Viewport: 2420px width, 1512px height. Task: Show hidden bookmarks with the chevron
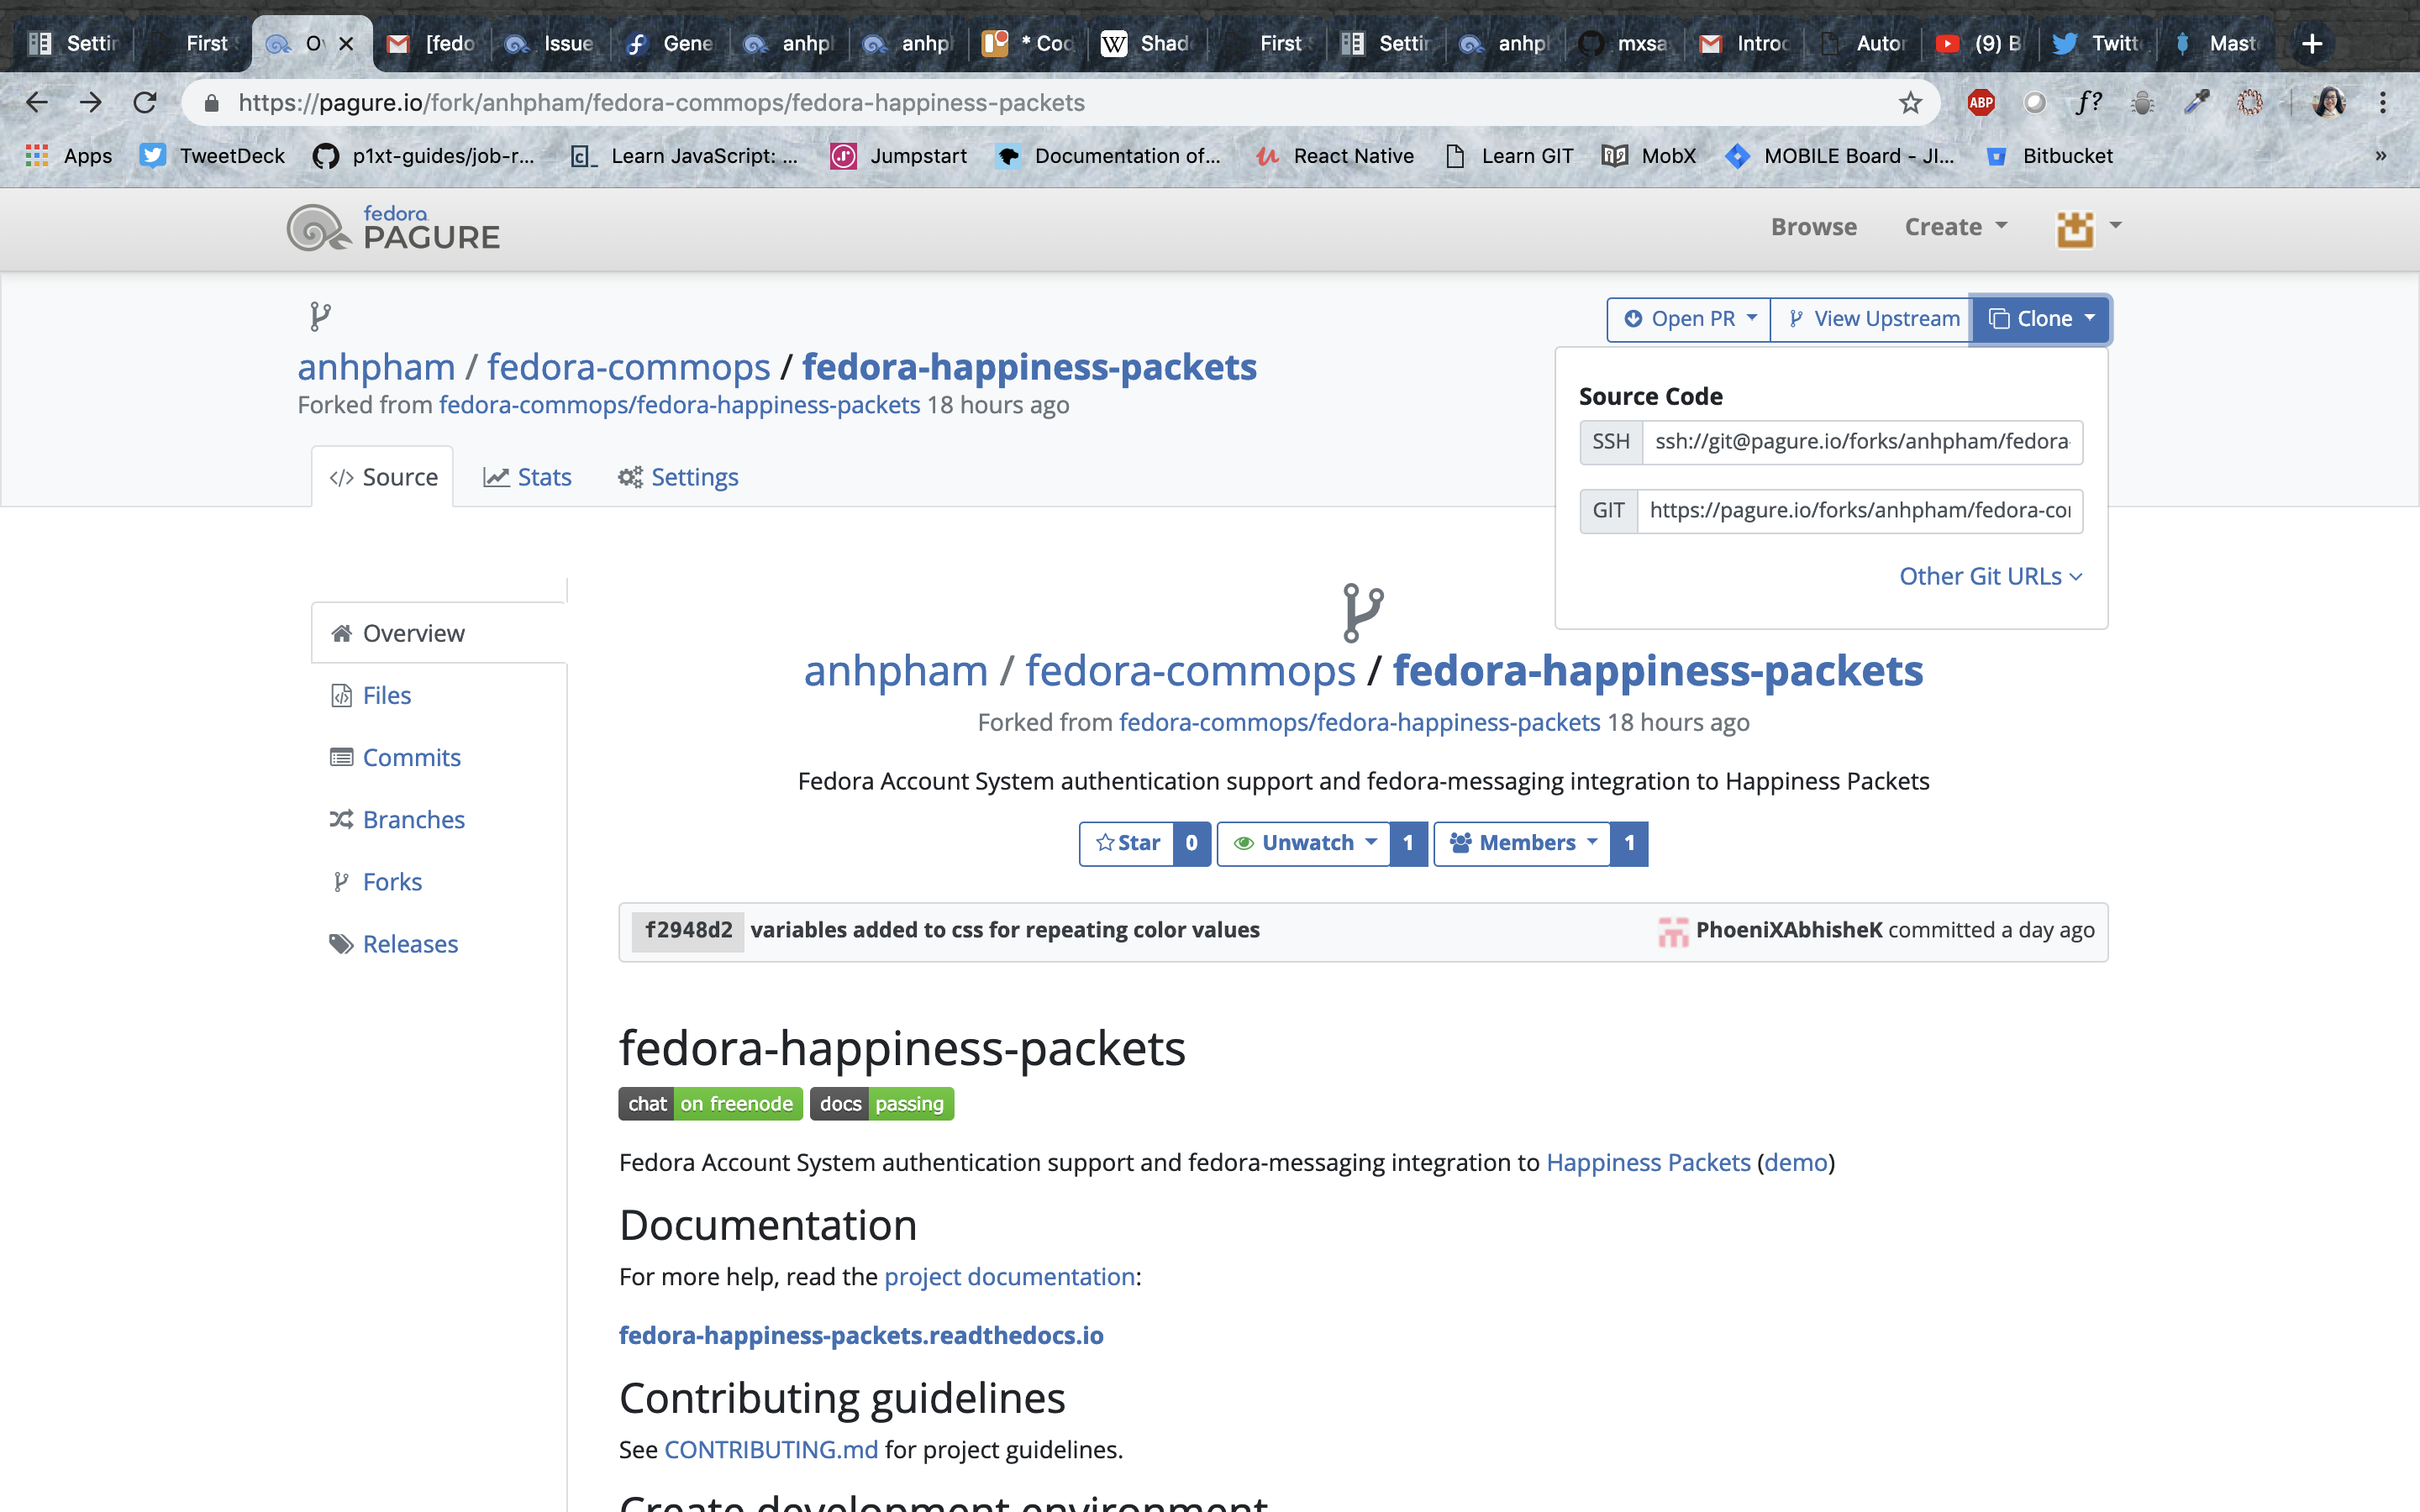point(2381,155)
